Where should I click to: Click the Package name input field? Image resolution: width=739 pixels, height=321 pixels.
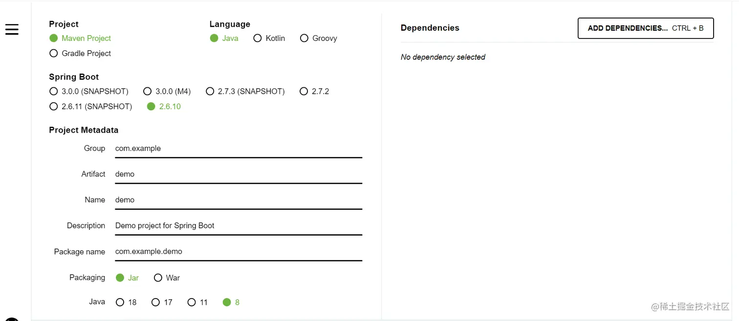pos(239,252)
